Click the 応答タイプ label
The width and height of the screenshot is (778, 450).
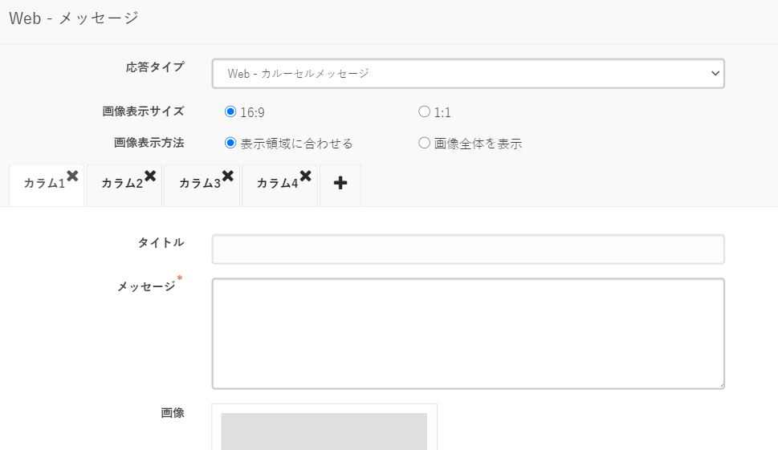click(x=155, y=67)
